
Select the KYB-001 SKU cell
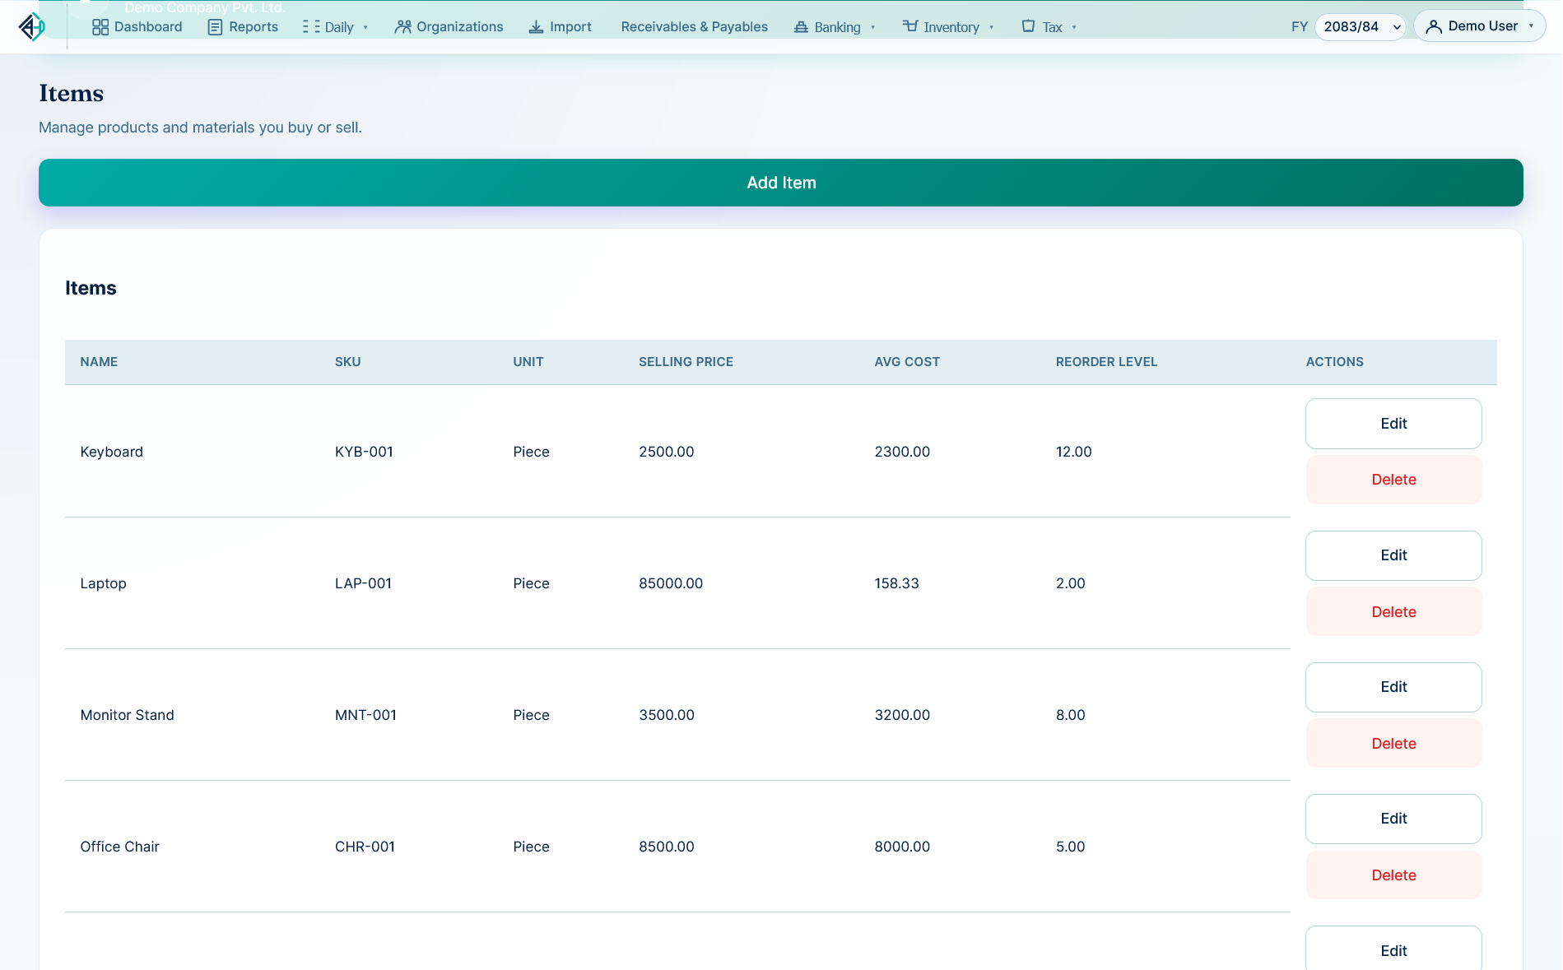point(364,452)
